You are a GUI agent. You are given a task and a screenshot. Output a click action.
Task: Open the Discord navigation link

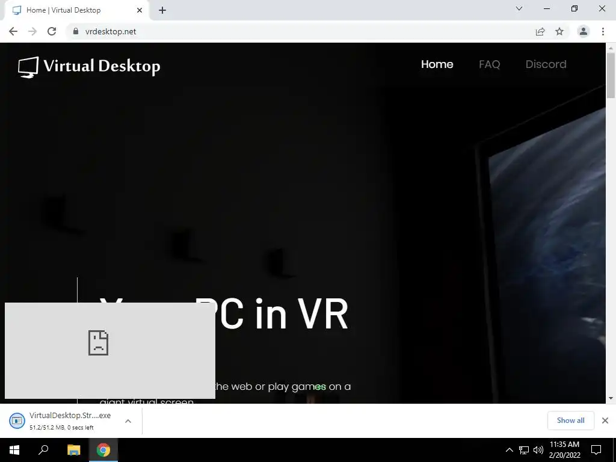tap(546, 64)
